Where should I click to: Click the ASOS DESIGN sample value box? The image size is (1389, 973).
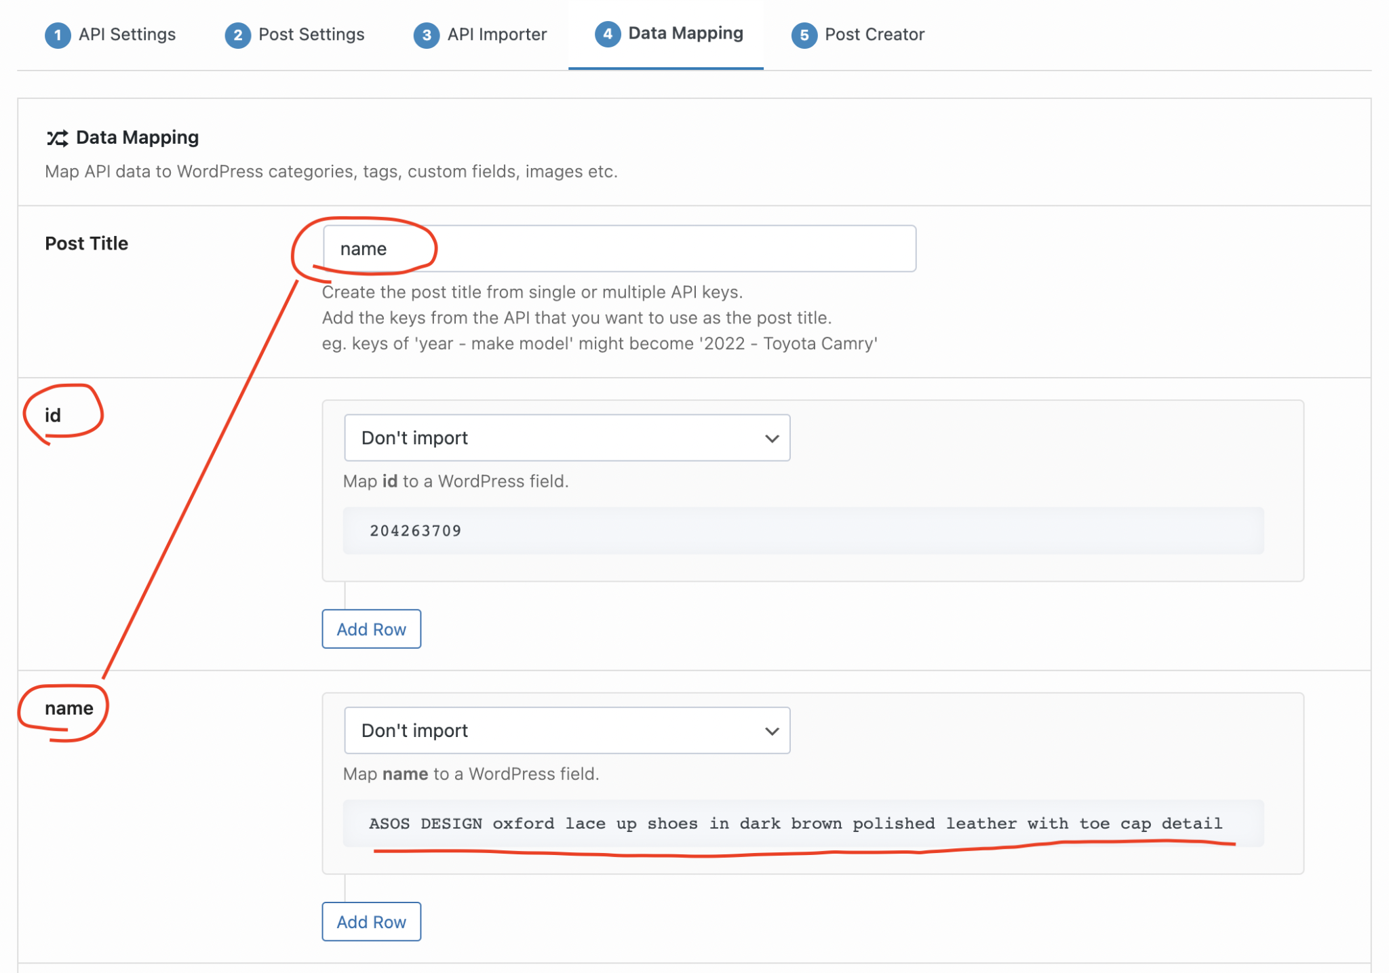(x=803, y=824)
